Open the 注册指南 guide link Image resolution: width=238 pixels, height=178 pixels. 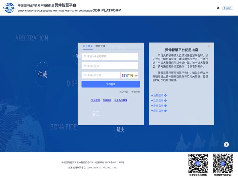[158, 95]
